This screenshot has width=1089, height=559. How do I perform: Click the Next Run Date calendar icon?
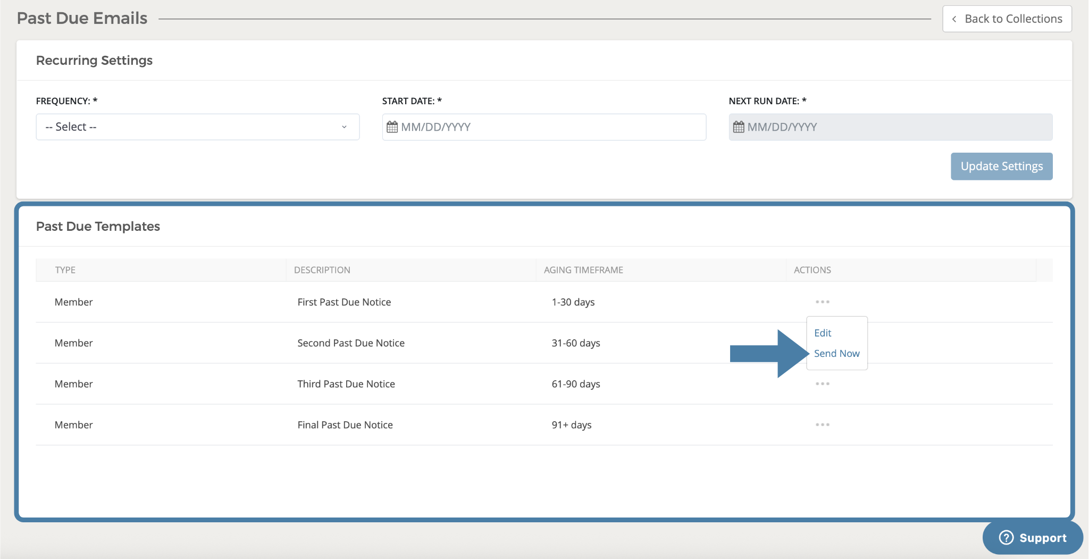(x=739, y=127)
